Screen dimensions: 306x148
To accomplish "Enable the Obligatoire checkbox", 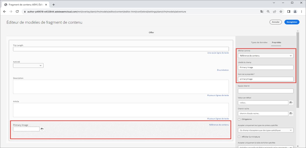I will (x=239, y=119).
